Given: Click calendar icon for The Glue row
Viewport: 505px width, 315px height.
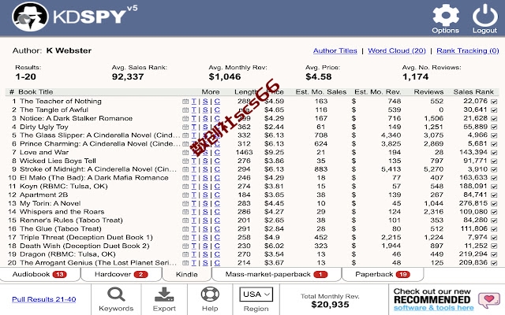Looking at the screenshot, I should click(x=185, y=229).
